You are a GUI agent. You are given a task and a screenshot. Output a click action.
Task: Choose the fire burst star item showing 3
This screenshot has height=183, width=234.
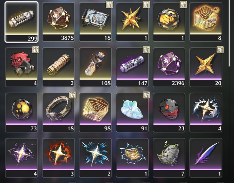[58, 158]
